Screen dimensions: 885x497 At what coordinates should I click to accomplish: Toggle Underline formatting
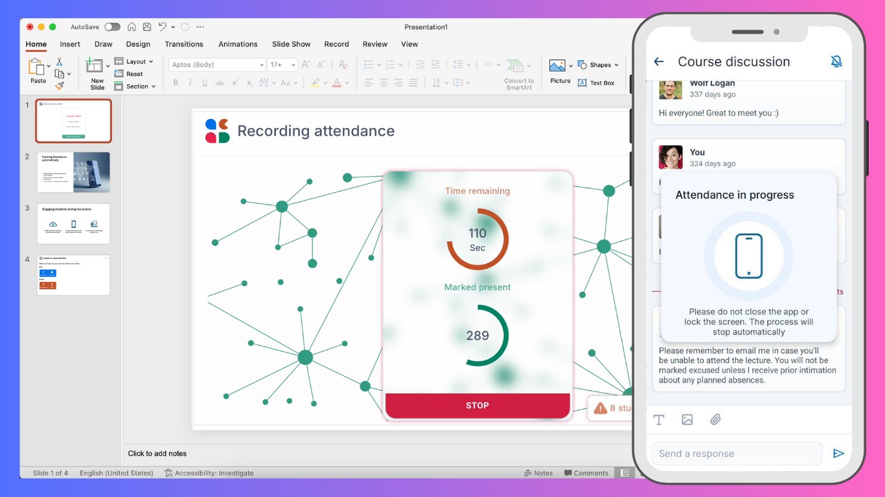pos(205,83)
